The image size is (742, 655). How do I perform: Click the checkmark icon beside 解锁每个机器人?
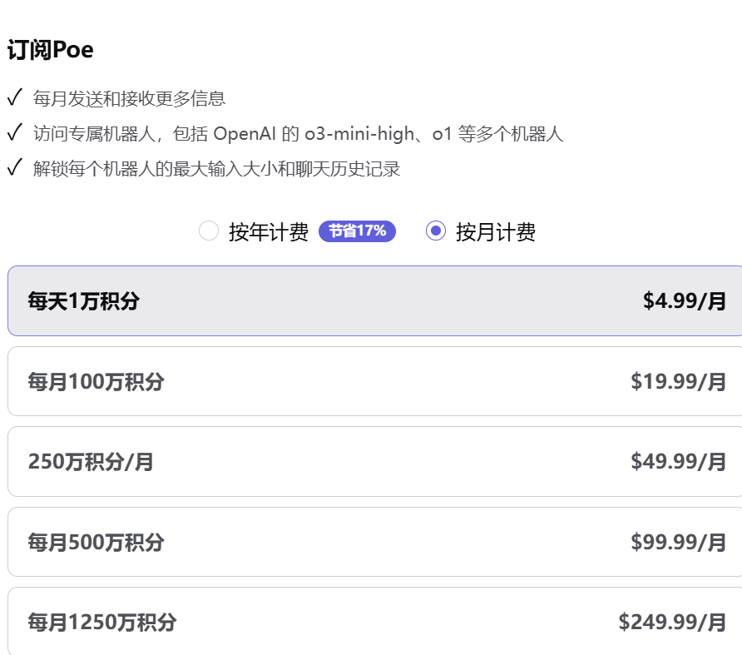coord(14,169)
